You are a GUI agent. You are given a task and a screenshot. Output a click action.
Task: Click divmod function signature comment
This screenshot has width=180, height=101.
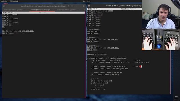click(x=107, y=58)
